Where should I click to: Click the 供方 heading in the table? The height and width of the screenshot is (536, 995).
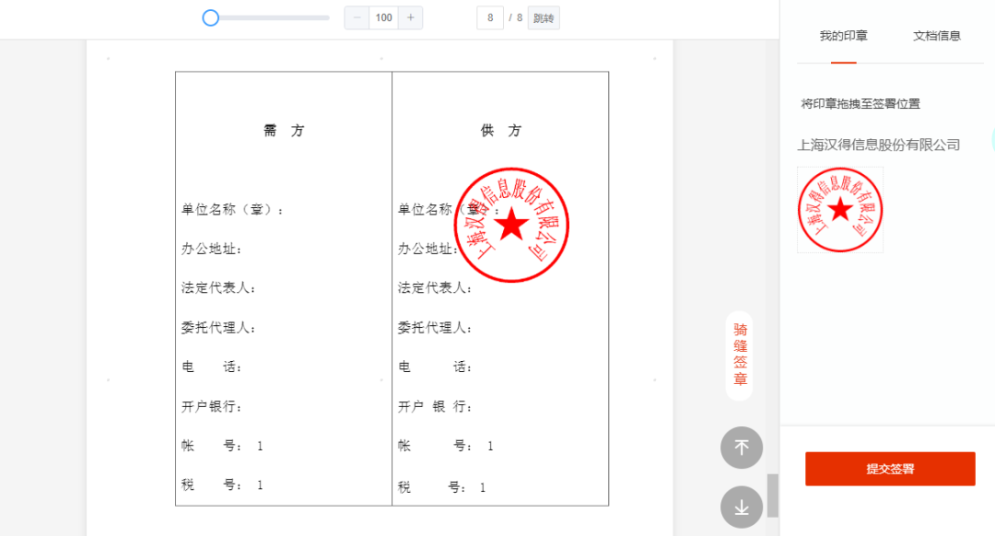point(500,131)
